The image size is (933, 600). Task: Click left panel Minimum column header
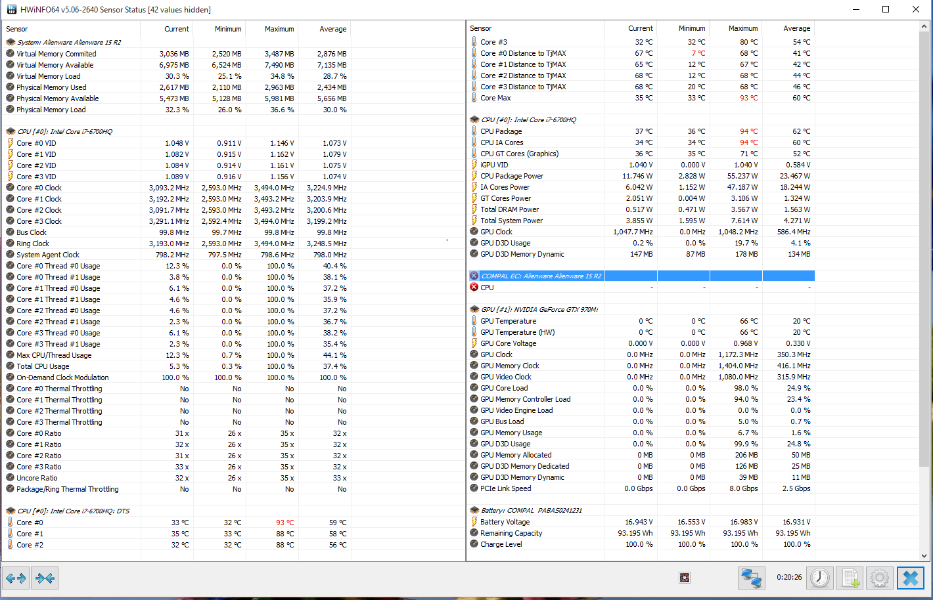click(x=219, y=29)
